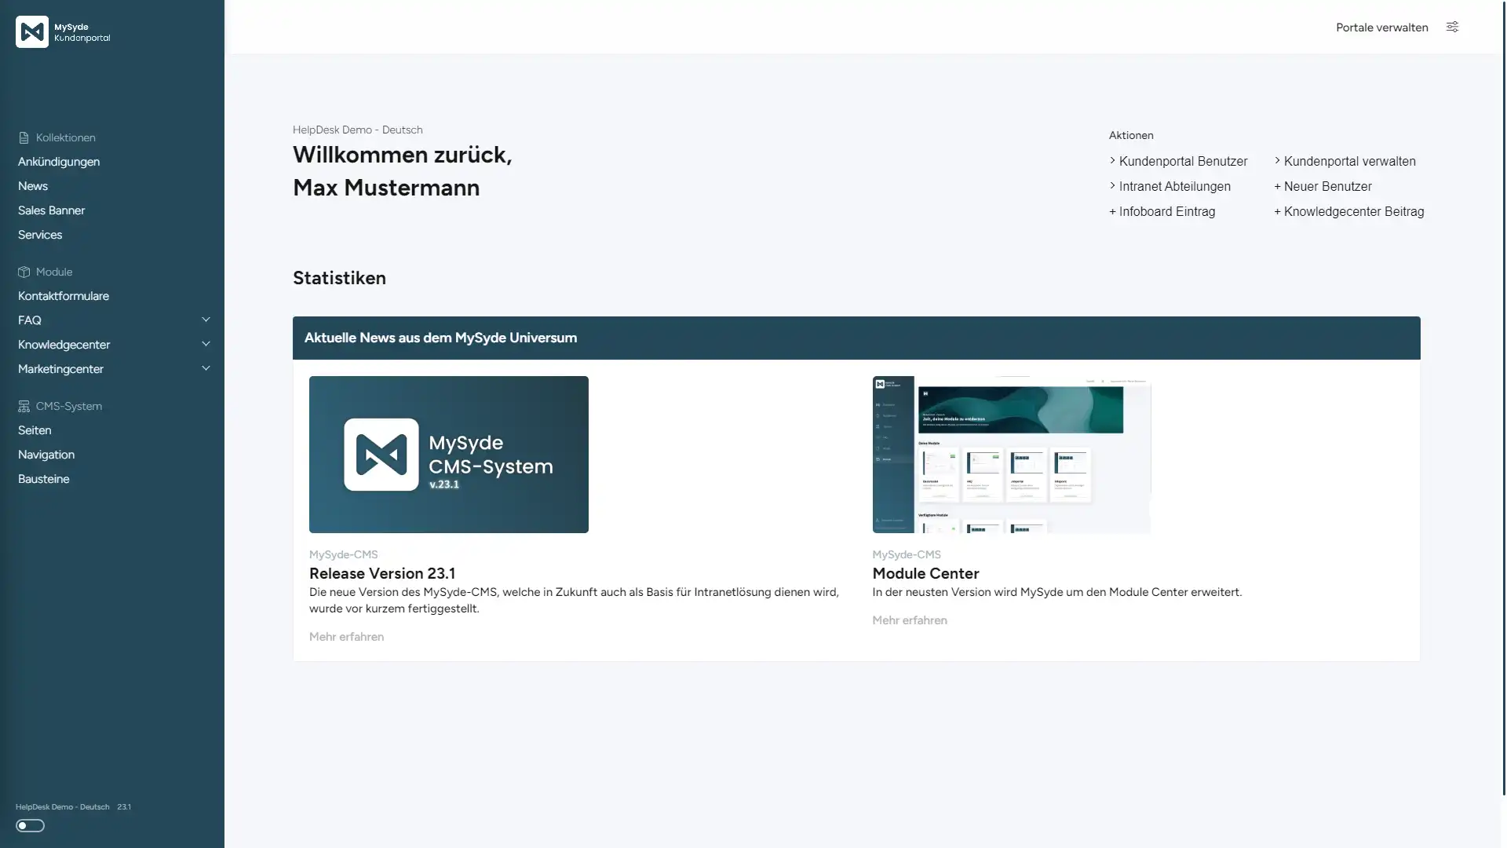Expand the Knowledgecenter submenu chevron
Image resolution: width=1507 pixels, height=848 pixels.
point(206,344)
